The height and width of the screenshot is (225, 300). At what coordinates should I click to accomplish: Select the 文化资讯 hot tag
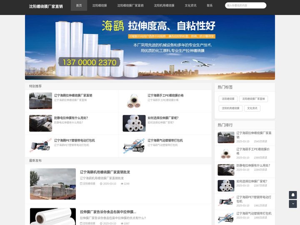point(252,108)
